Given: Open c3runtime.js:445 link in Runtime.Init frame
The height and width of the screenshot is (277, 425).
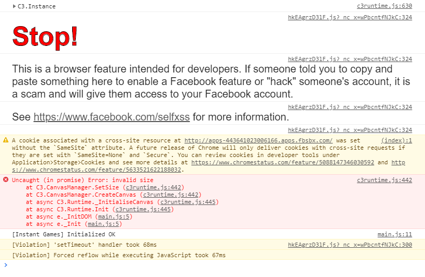Looking at the screenshot, I should [x=143, y=209].
